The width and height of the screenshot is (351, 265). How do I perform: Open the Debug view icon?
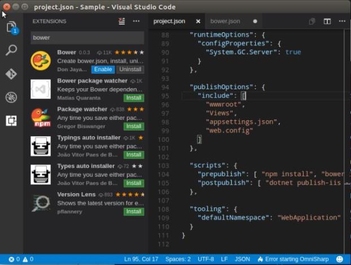tap(11, 97)
